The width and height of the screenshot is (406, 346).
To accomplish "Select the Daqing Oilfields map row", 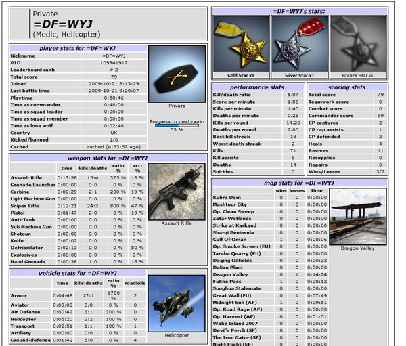I will [x=270, y=261].
